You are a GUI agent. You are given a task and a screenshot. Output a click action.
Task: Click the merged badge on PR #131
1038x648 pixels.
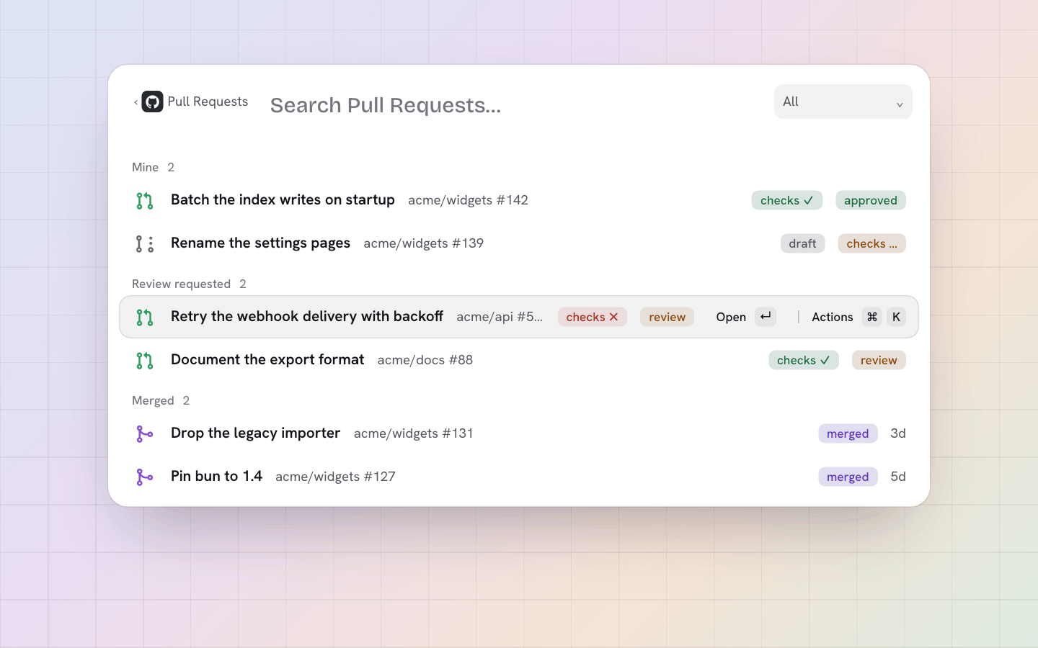[848, 433]
